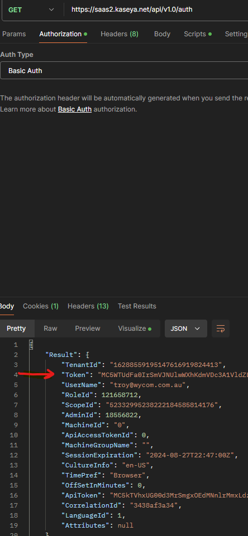Image resolution: width=248 pixels, height=536 pixels.
Task: Expand the Basic Auth type dropdown
Action: click(x=124, y=71)
